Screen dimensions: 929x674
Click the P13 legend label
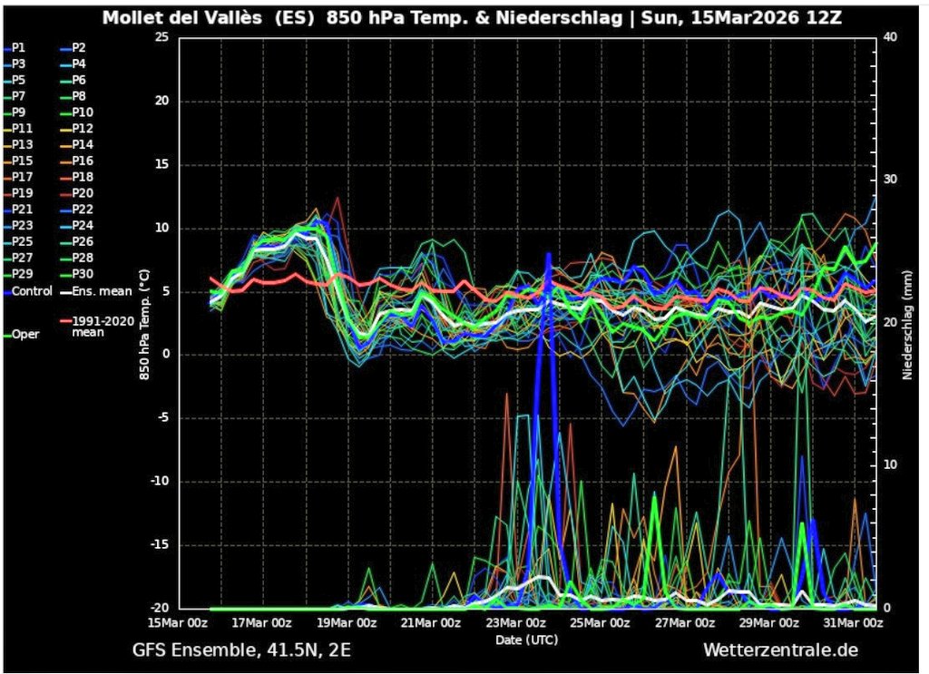22,144
